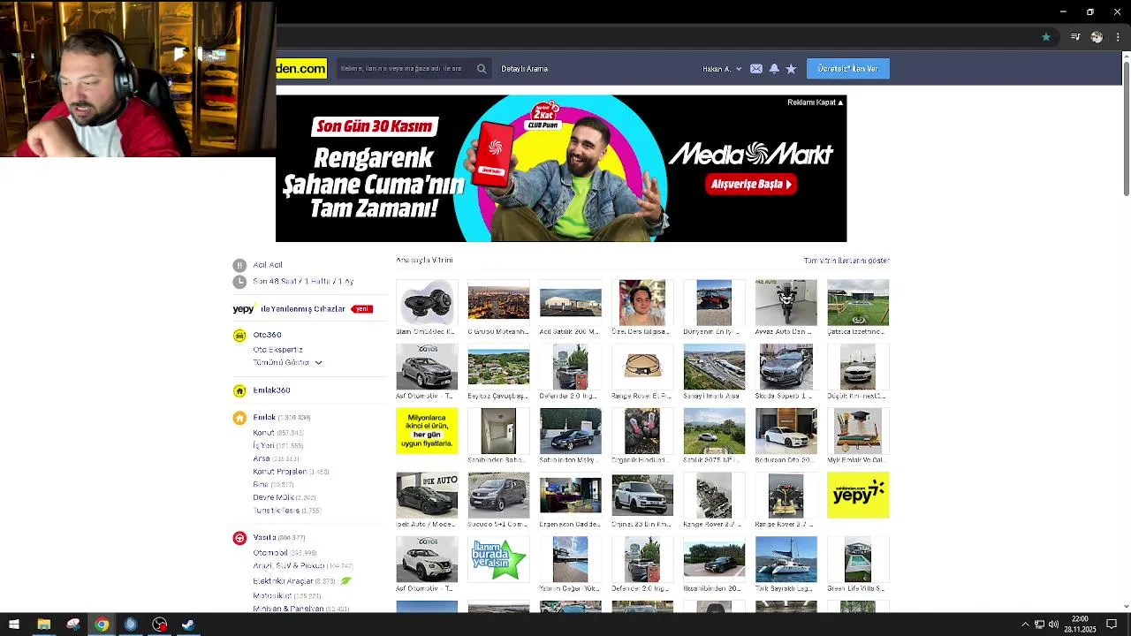Select Devre Mülk category

[x=273, y=498]
